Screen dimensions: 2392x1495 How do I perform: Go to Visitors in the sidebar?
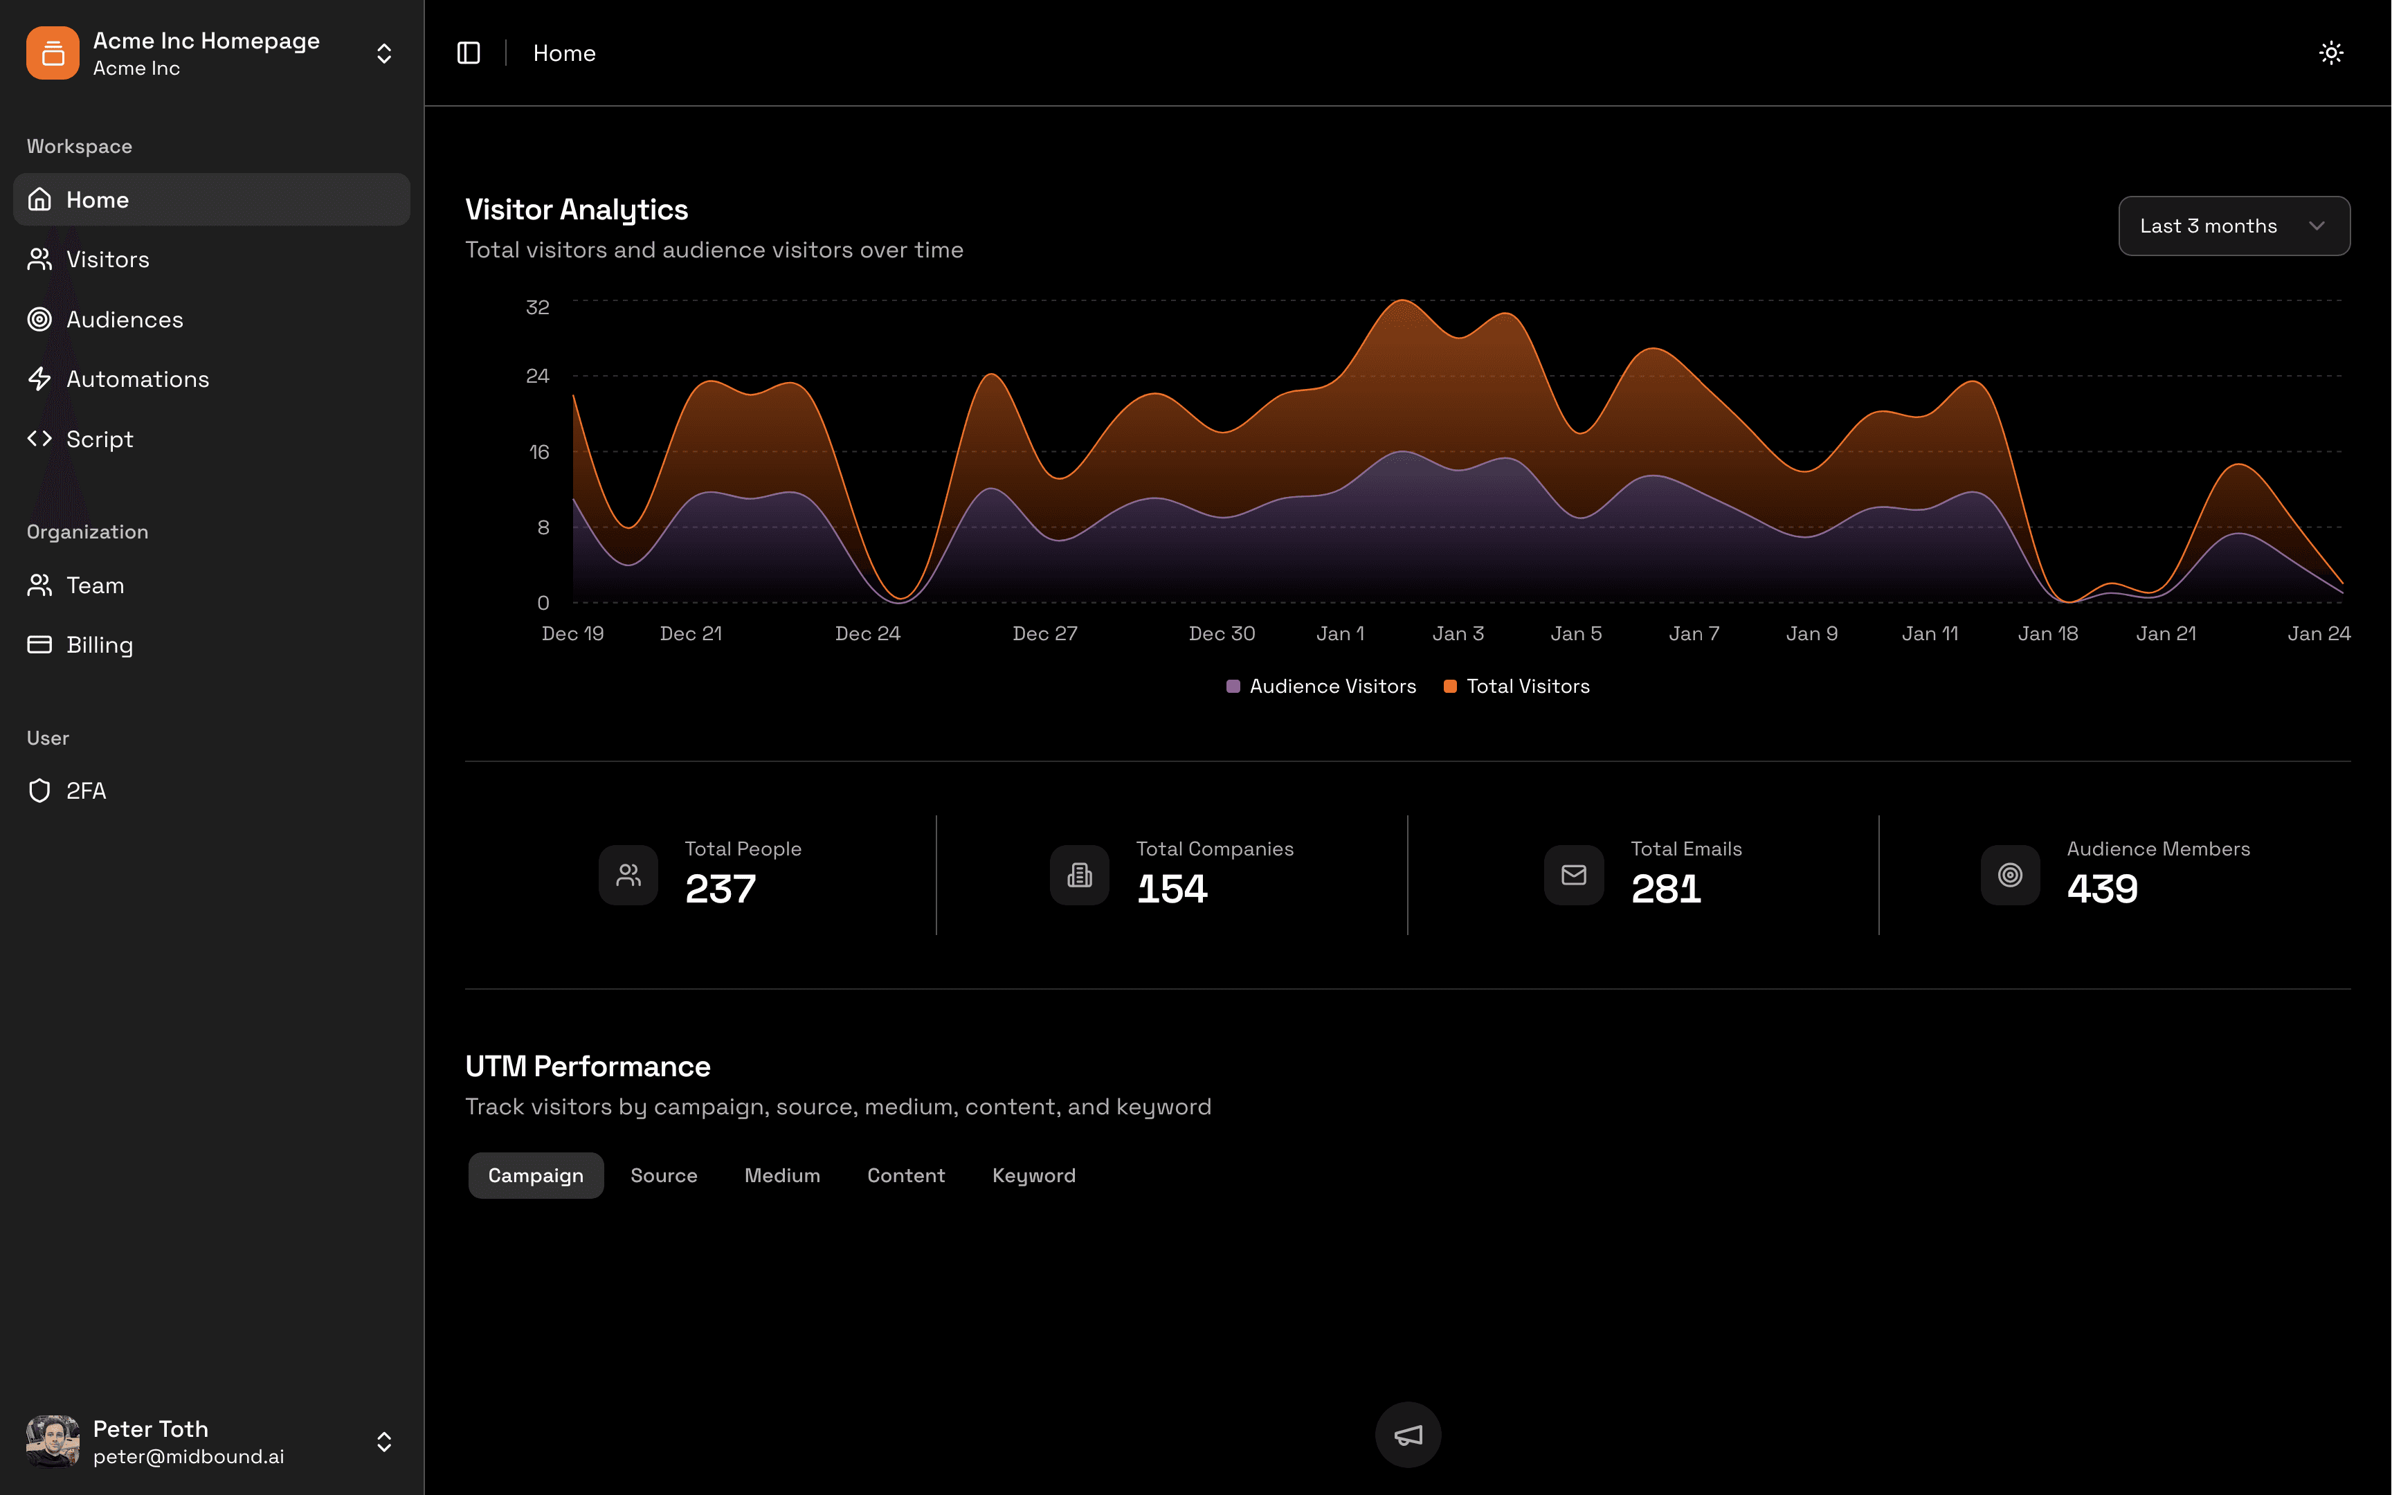(107, 259)
